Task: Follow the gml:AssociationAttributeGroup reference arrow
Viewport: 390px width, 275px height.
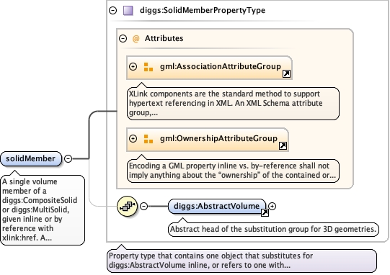Action: coord(286,73)
